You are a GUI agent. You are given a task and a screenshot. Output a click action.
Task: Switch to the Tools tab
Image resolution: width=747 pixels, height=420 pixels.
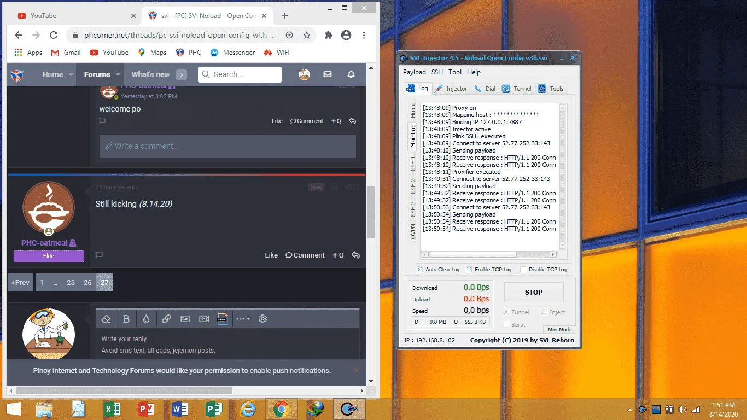tap(551, 89)
